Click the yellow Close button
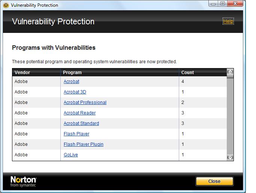 (214, 181)
